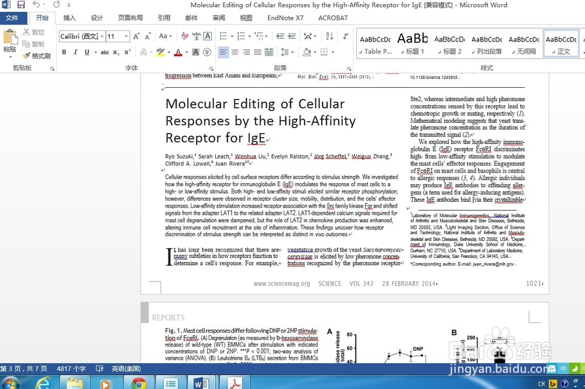Open the 字体 font dialog launcher
Viewport: 585px width, 389px height.
click(x=211, y=68)
